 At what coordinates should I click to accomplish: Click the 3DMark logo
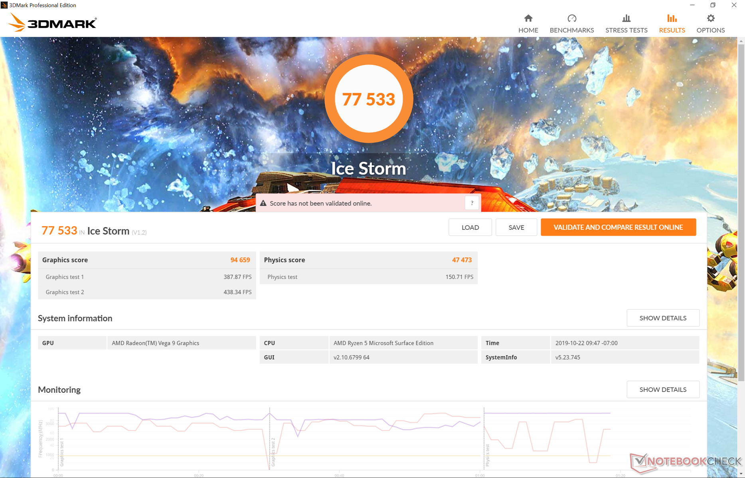coord(52,22)
